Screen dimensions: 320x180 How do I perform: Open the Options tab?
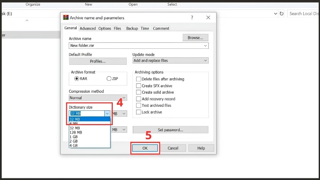[x=105, y=28]
